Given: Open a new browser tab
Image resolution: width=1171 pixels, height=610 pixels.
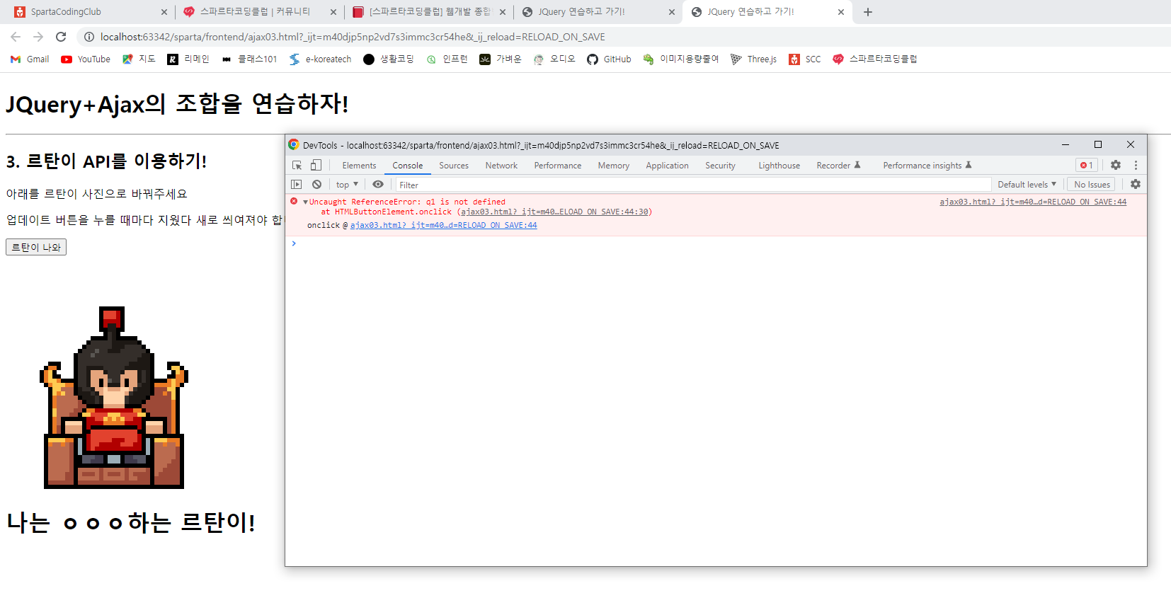Looking at the screenshot, I should pyautogui.click(x=868, y=12).
